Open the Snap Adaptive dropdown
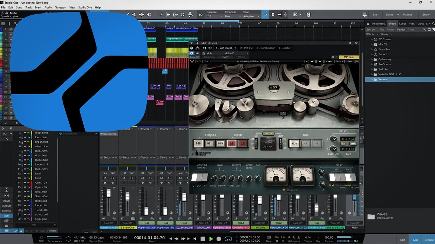 [x=251, y=16]
